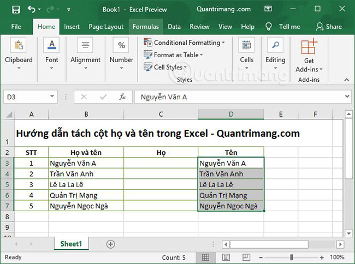
Task: Click horizontal scrollbar left arrow
Action: coord(226,244)
